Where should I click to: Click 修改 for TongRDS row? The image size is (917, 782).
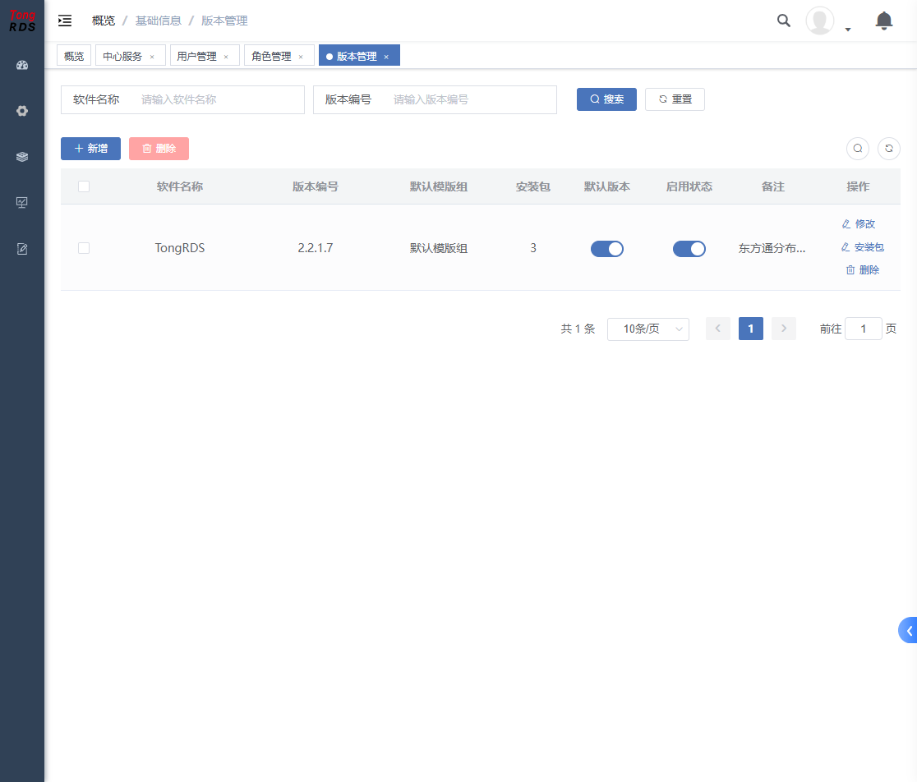pyautogui.click(x=859, y=224)
